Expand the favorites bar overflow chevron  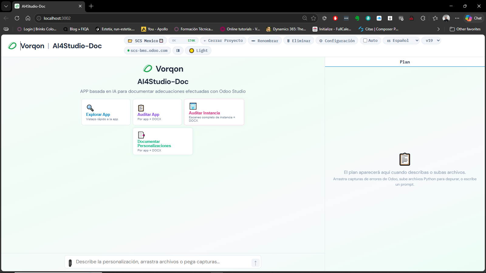(x=438, y=29)
